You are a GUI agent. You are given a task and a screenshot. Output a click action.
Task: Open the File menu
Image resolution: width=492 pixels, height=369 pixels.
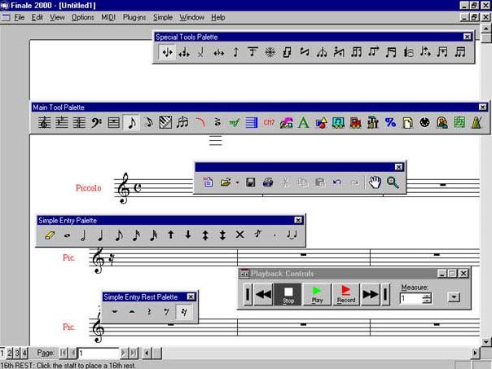click(19, 17)
